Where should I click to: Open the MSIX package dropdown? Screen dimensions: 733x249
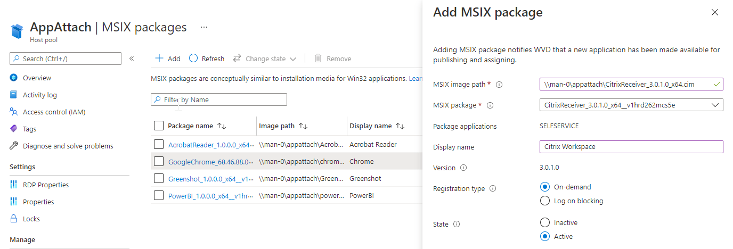coord(631,105)
